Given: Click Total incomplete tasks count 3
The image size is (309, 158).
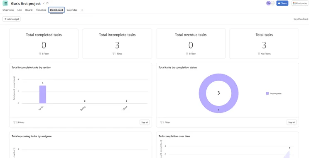Looking at the screenshot, I should (x=117, y=45).
